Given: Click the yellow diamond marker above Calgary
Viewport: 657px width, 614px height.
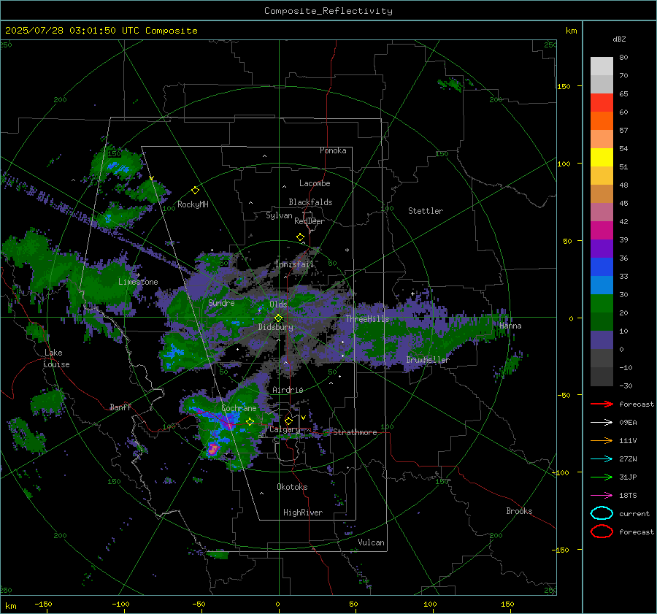Looking at the screenshot, I should coord(288,421).
